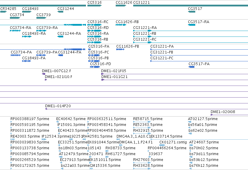Select the CG3734 gene label

point(17,15)
